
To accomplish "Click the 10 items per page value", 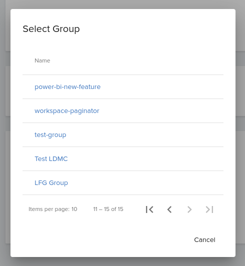I will (x=74, y=209).
